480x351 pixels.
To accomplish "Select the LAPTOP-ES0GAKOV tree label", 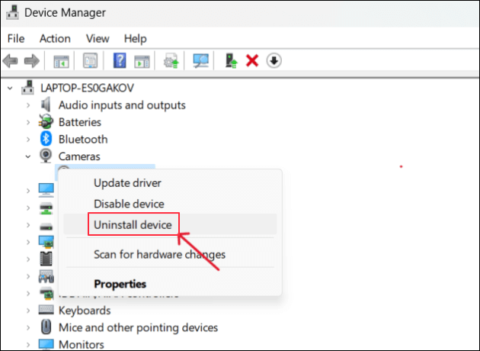I will [88, 88].
